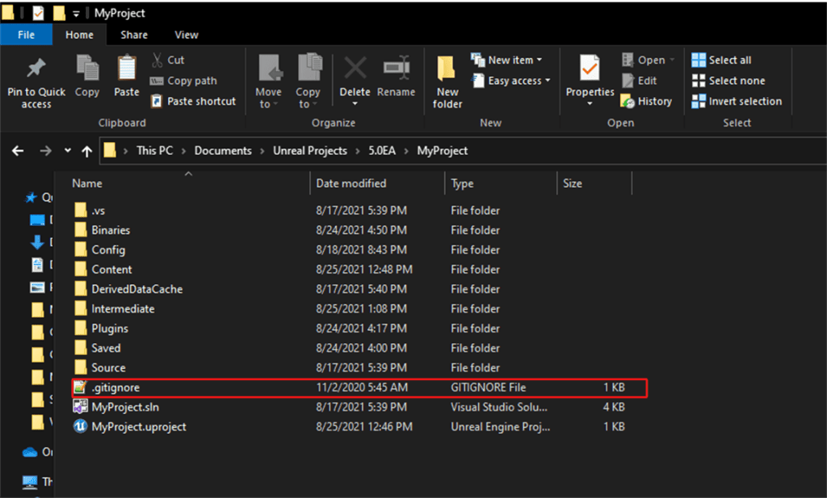The height and width of the screenshot is (498, 827).
Task: Switch to the View tab
Action: (186, 35)
